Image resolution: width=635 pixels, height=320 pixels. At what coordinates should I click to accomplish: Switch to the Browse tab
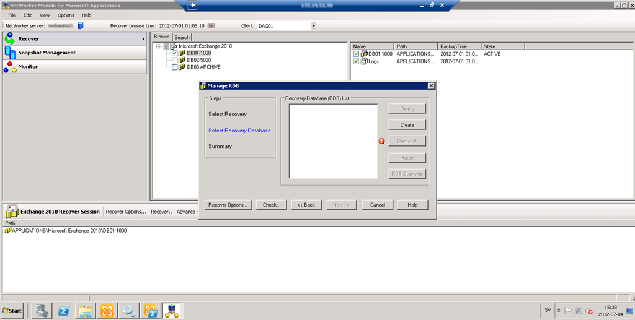pos(162,37)
